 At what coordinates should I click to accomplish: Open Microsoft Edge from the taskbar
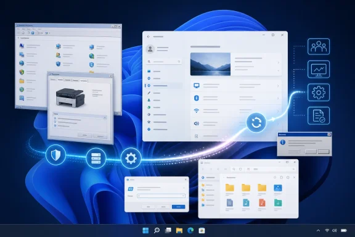[190, 230]
